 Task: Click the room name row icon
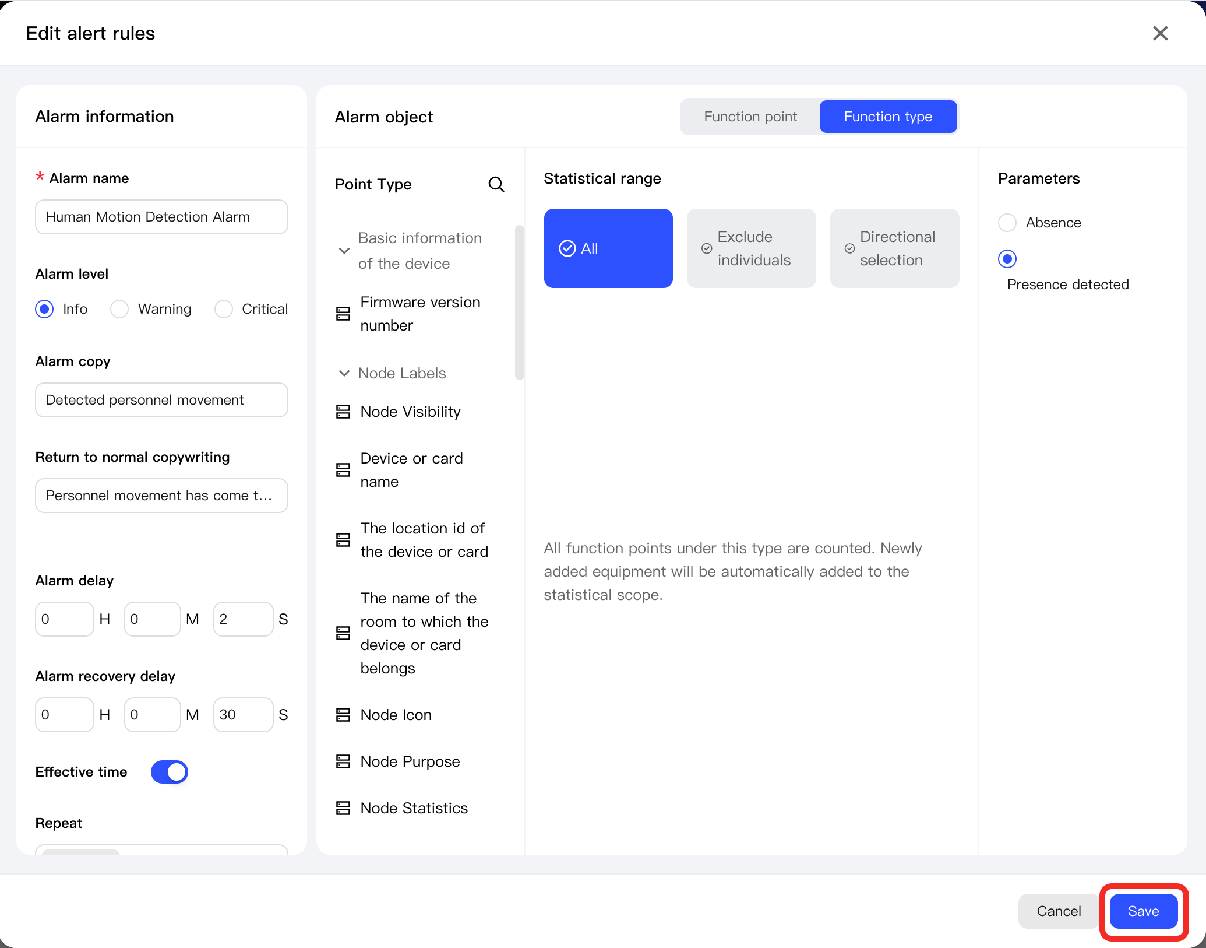click(x=343, y=633)
